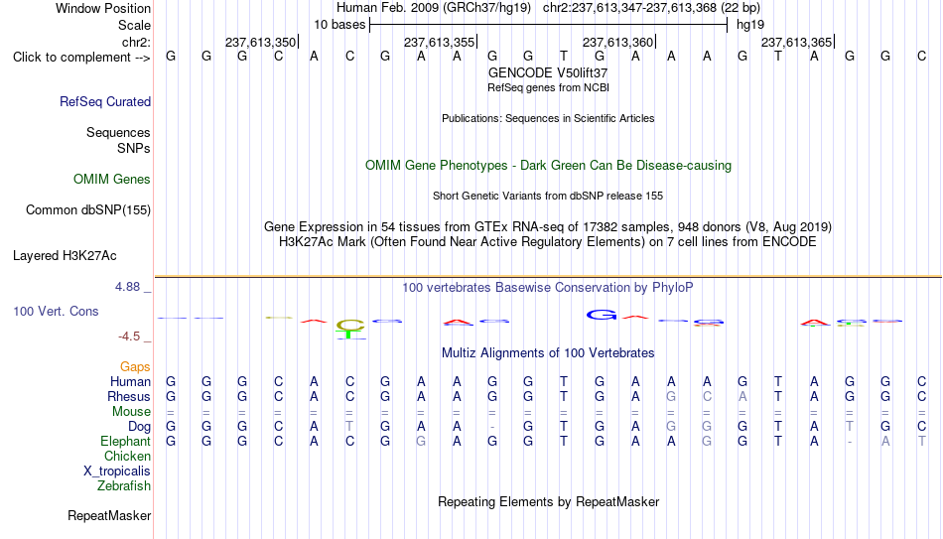
Task: Click the GENCODE V50lift37 track title
Action: (548, 72)
